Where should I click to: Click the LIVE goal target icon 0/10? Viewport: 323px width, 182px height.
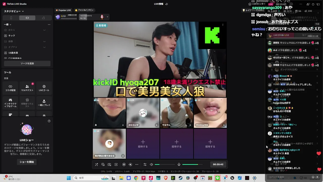pyautogui.click(x=58, y=17)
